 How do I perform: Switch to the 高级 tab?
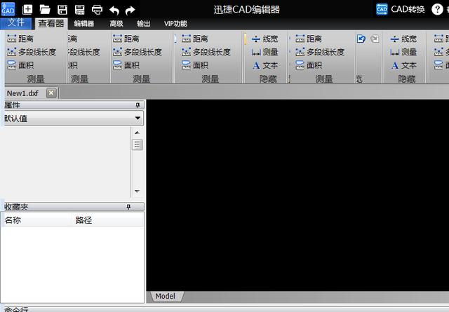tap(116, 23)
